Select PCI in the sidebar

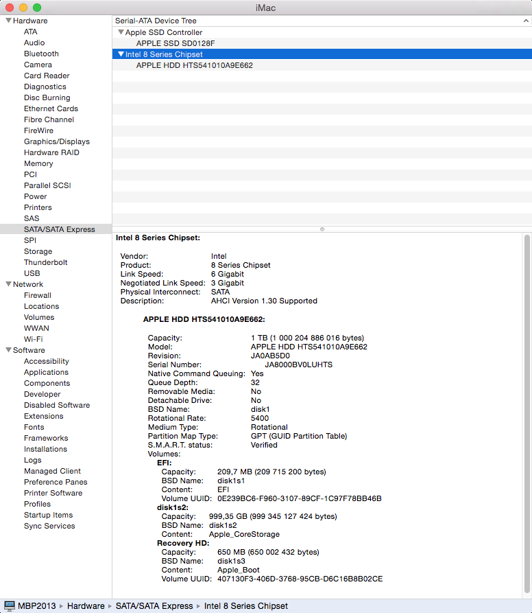coord(30,174)
